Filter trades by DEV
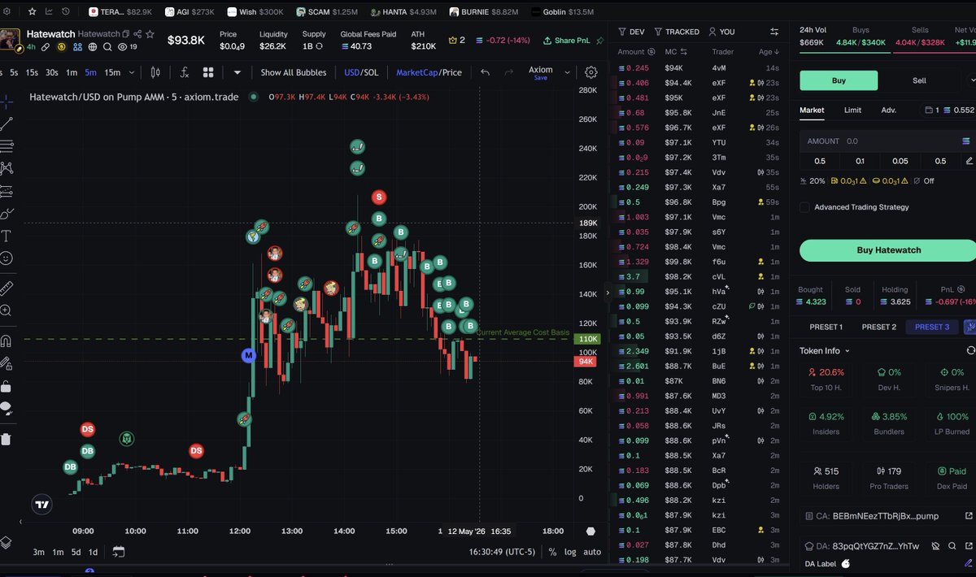This screenshot has width=976, height=577. coord(631,32)
